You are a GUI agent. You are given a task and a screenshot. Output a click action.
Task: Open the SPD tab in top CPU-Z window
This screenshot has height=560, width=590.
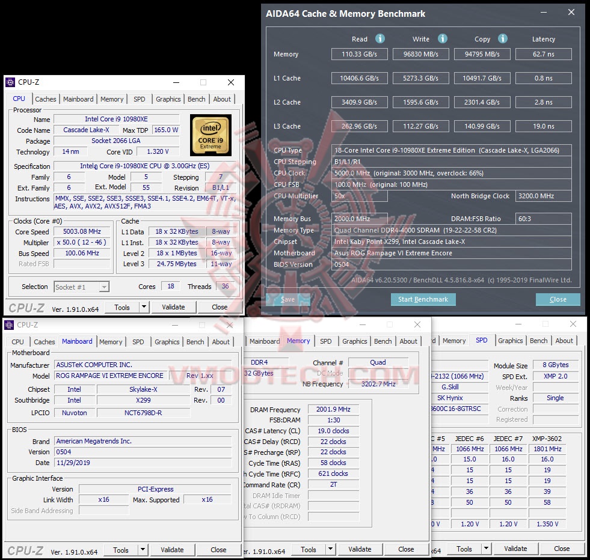[x=139, y=99]
